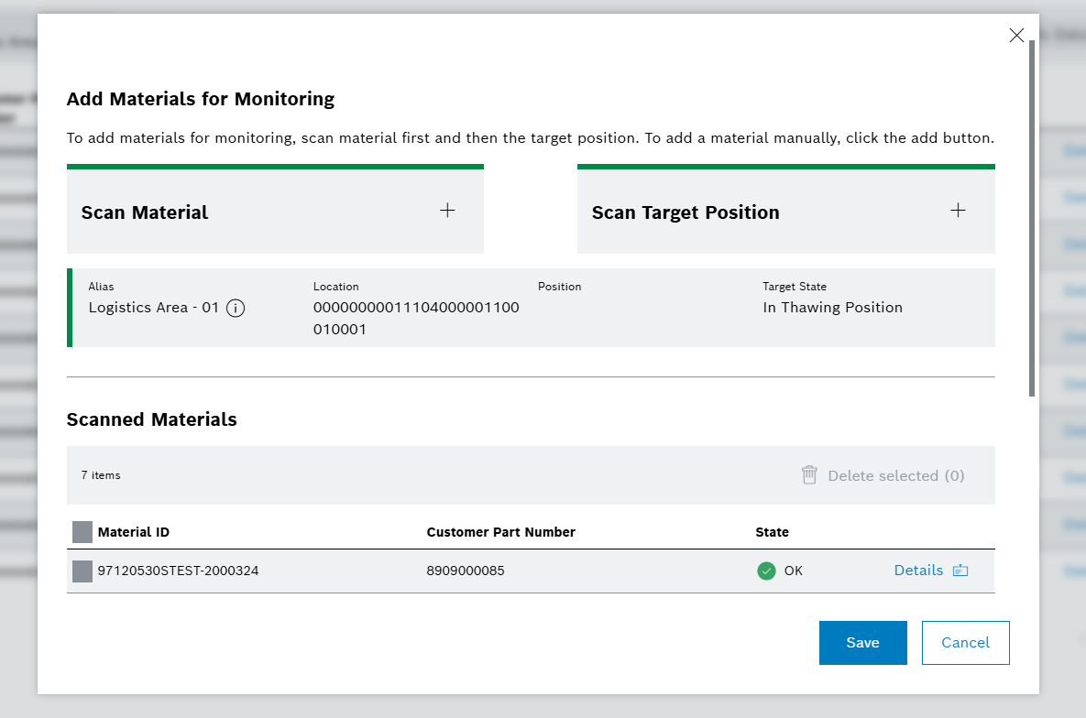Select the Scan Material panel
Screen dimensions: 1086x718
[275, 209]
